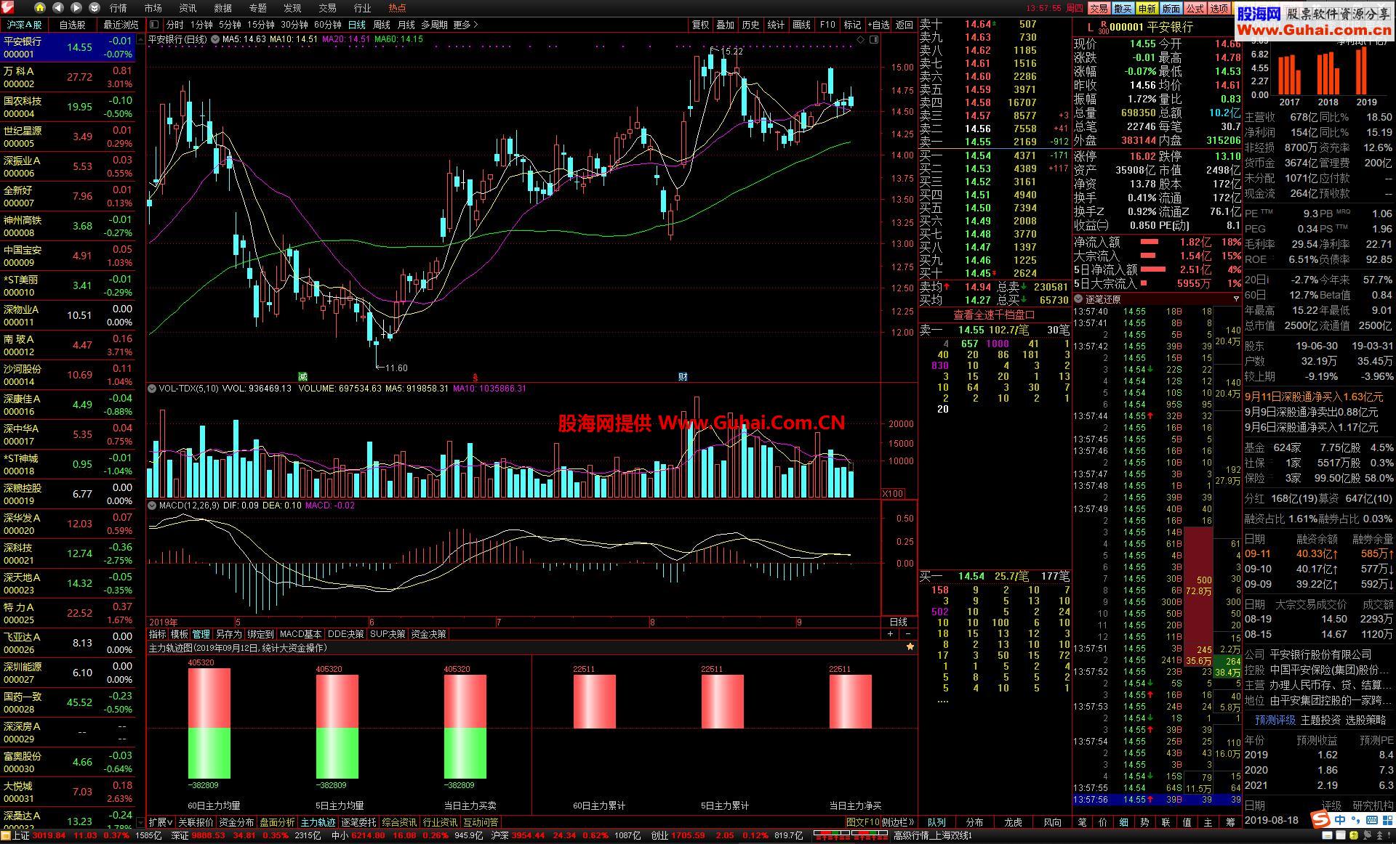Screen dimensions: 1396x844
Task: Click the 申新 button
Action: point(1147,9)
